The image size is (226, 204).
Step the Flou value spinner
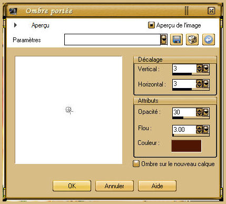click(199, 130)
